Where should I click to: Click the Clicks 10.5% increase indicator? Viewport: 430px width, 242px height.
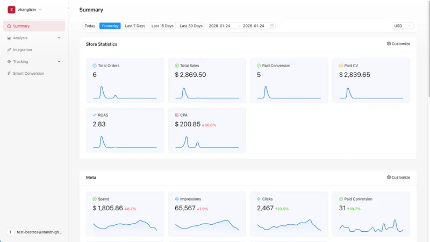tap(282, 209)
